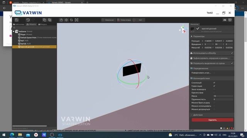Image resolution: width=247 pixels, height=138 pixels.
Task: Click the Position Z value field
Action: click(x=229, y=41)
